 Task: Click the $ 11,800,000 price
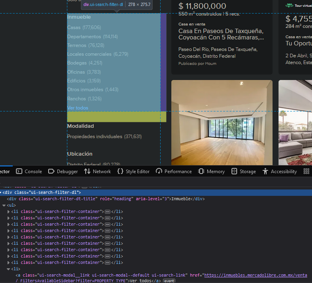pyautogui.click(x=202, y=6)
